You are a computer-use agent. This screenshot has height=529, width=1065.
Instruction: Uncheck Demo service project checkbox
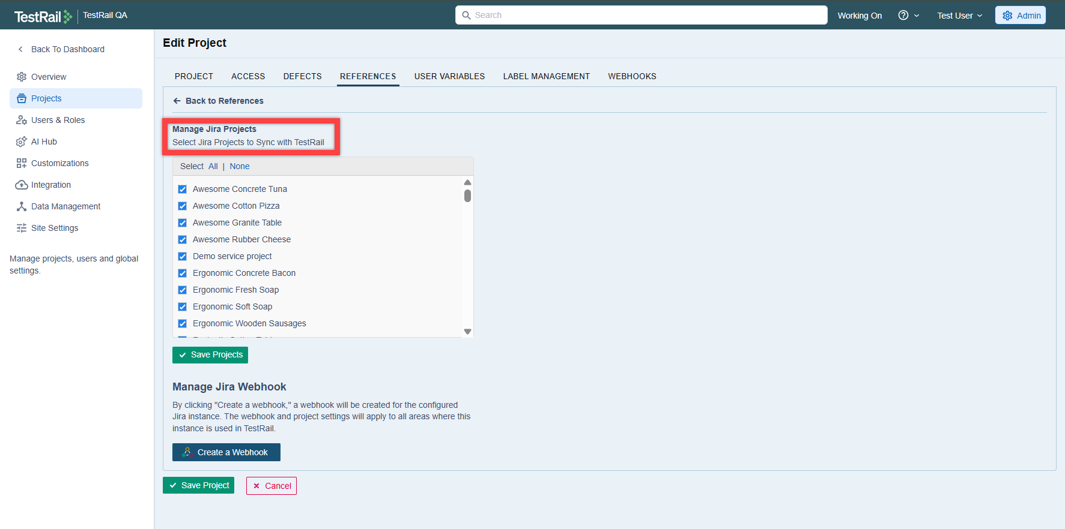[183, 256]
